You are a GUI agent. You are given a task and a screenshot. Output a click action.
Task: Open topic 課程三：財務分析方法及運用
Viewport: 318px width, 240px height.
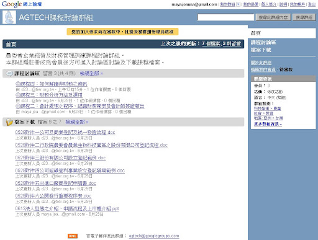point(49,95)
